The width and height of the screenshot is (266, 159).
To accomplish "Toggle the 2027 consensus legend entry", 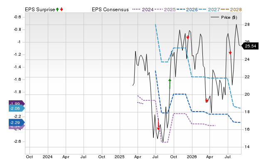I will pos(209,10).
